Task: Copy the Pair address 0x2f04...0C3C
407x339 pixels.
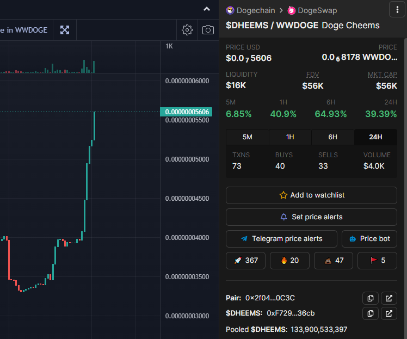Action: coord(371,298)
